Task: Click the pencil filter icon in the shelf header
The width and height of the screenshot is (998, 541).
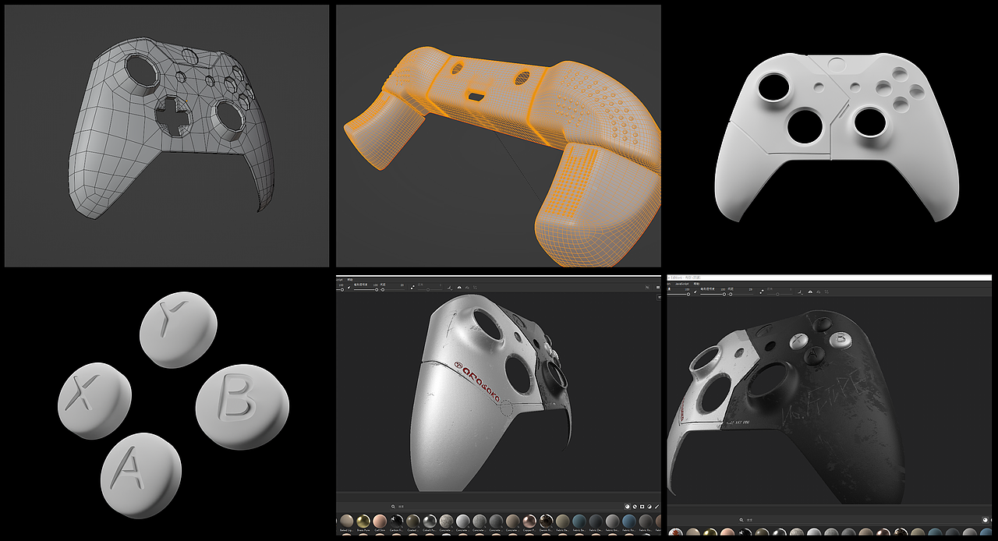Action: point(656,505)
